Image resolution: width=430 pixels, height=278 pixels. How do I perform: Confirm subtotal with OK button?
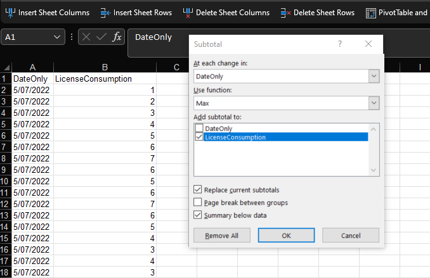click(286, 236)
